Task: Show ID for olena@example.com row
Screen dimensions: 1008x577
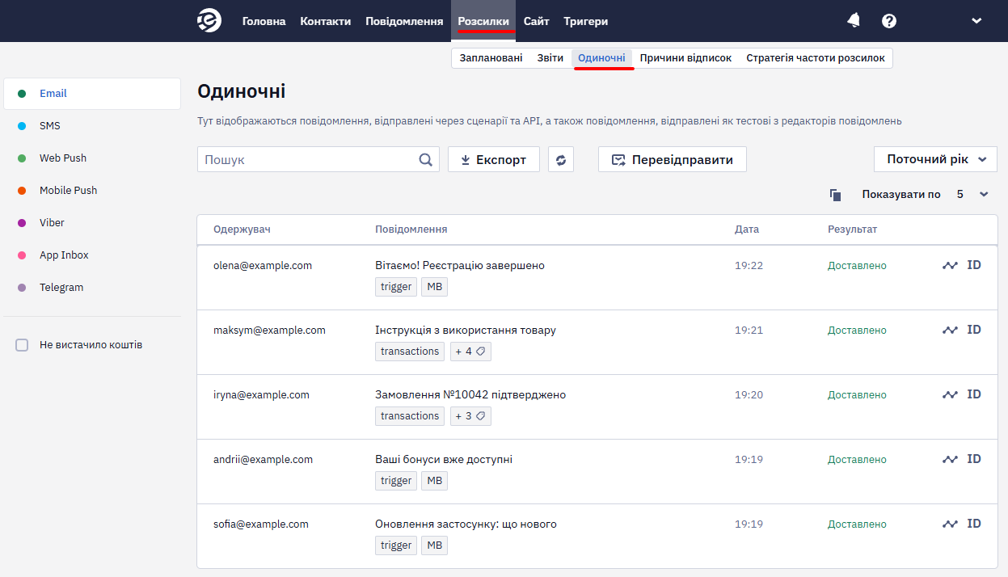Action: pos(974,265)
